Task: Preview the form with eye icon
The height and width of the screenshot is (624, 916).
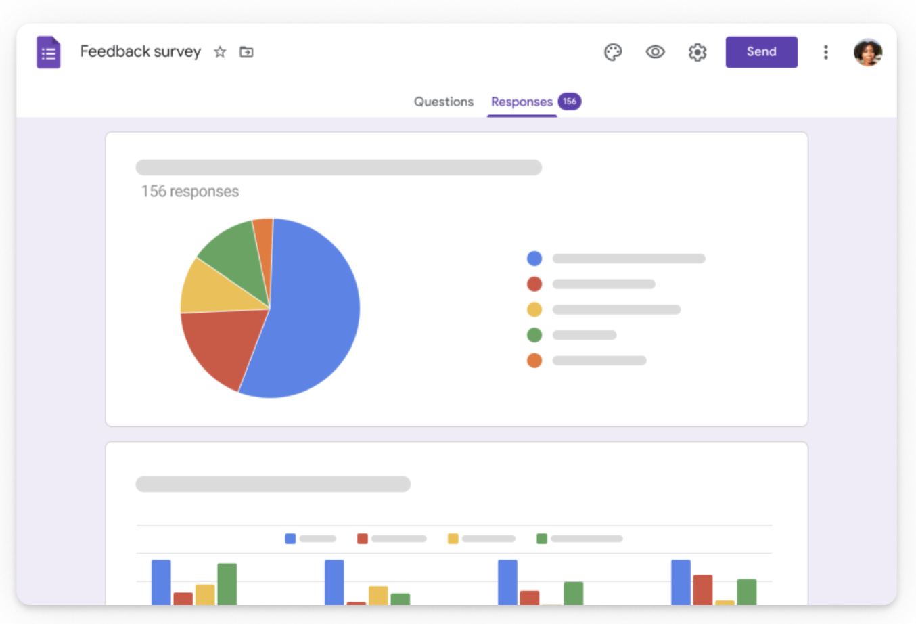Action: (655, 52)
